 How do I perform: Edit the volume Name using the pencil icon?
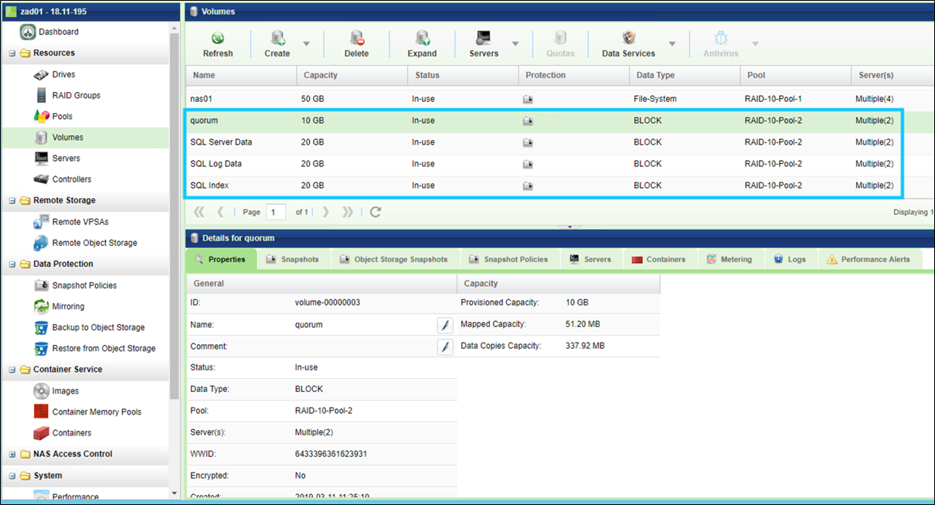point(444,325)
